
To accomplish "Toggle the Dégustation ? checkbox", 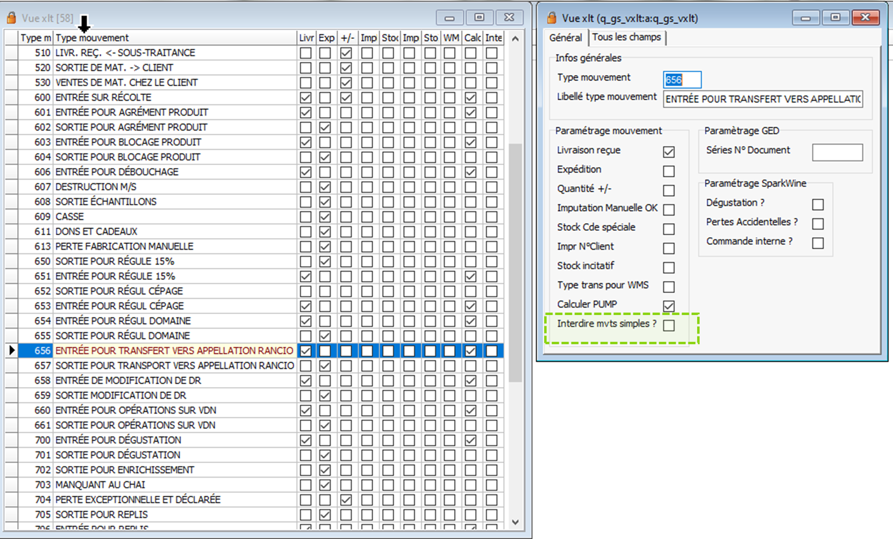I will [x=818, y=204].
